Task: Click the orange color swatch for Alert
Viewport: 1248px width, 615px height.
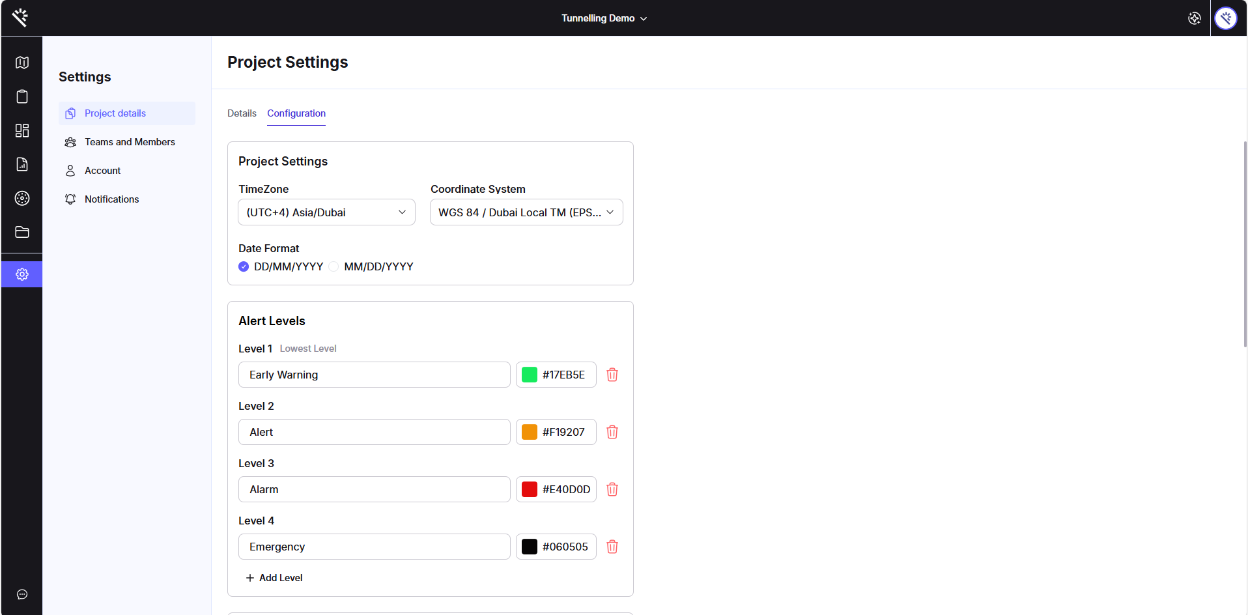Action: [530, 432]
